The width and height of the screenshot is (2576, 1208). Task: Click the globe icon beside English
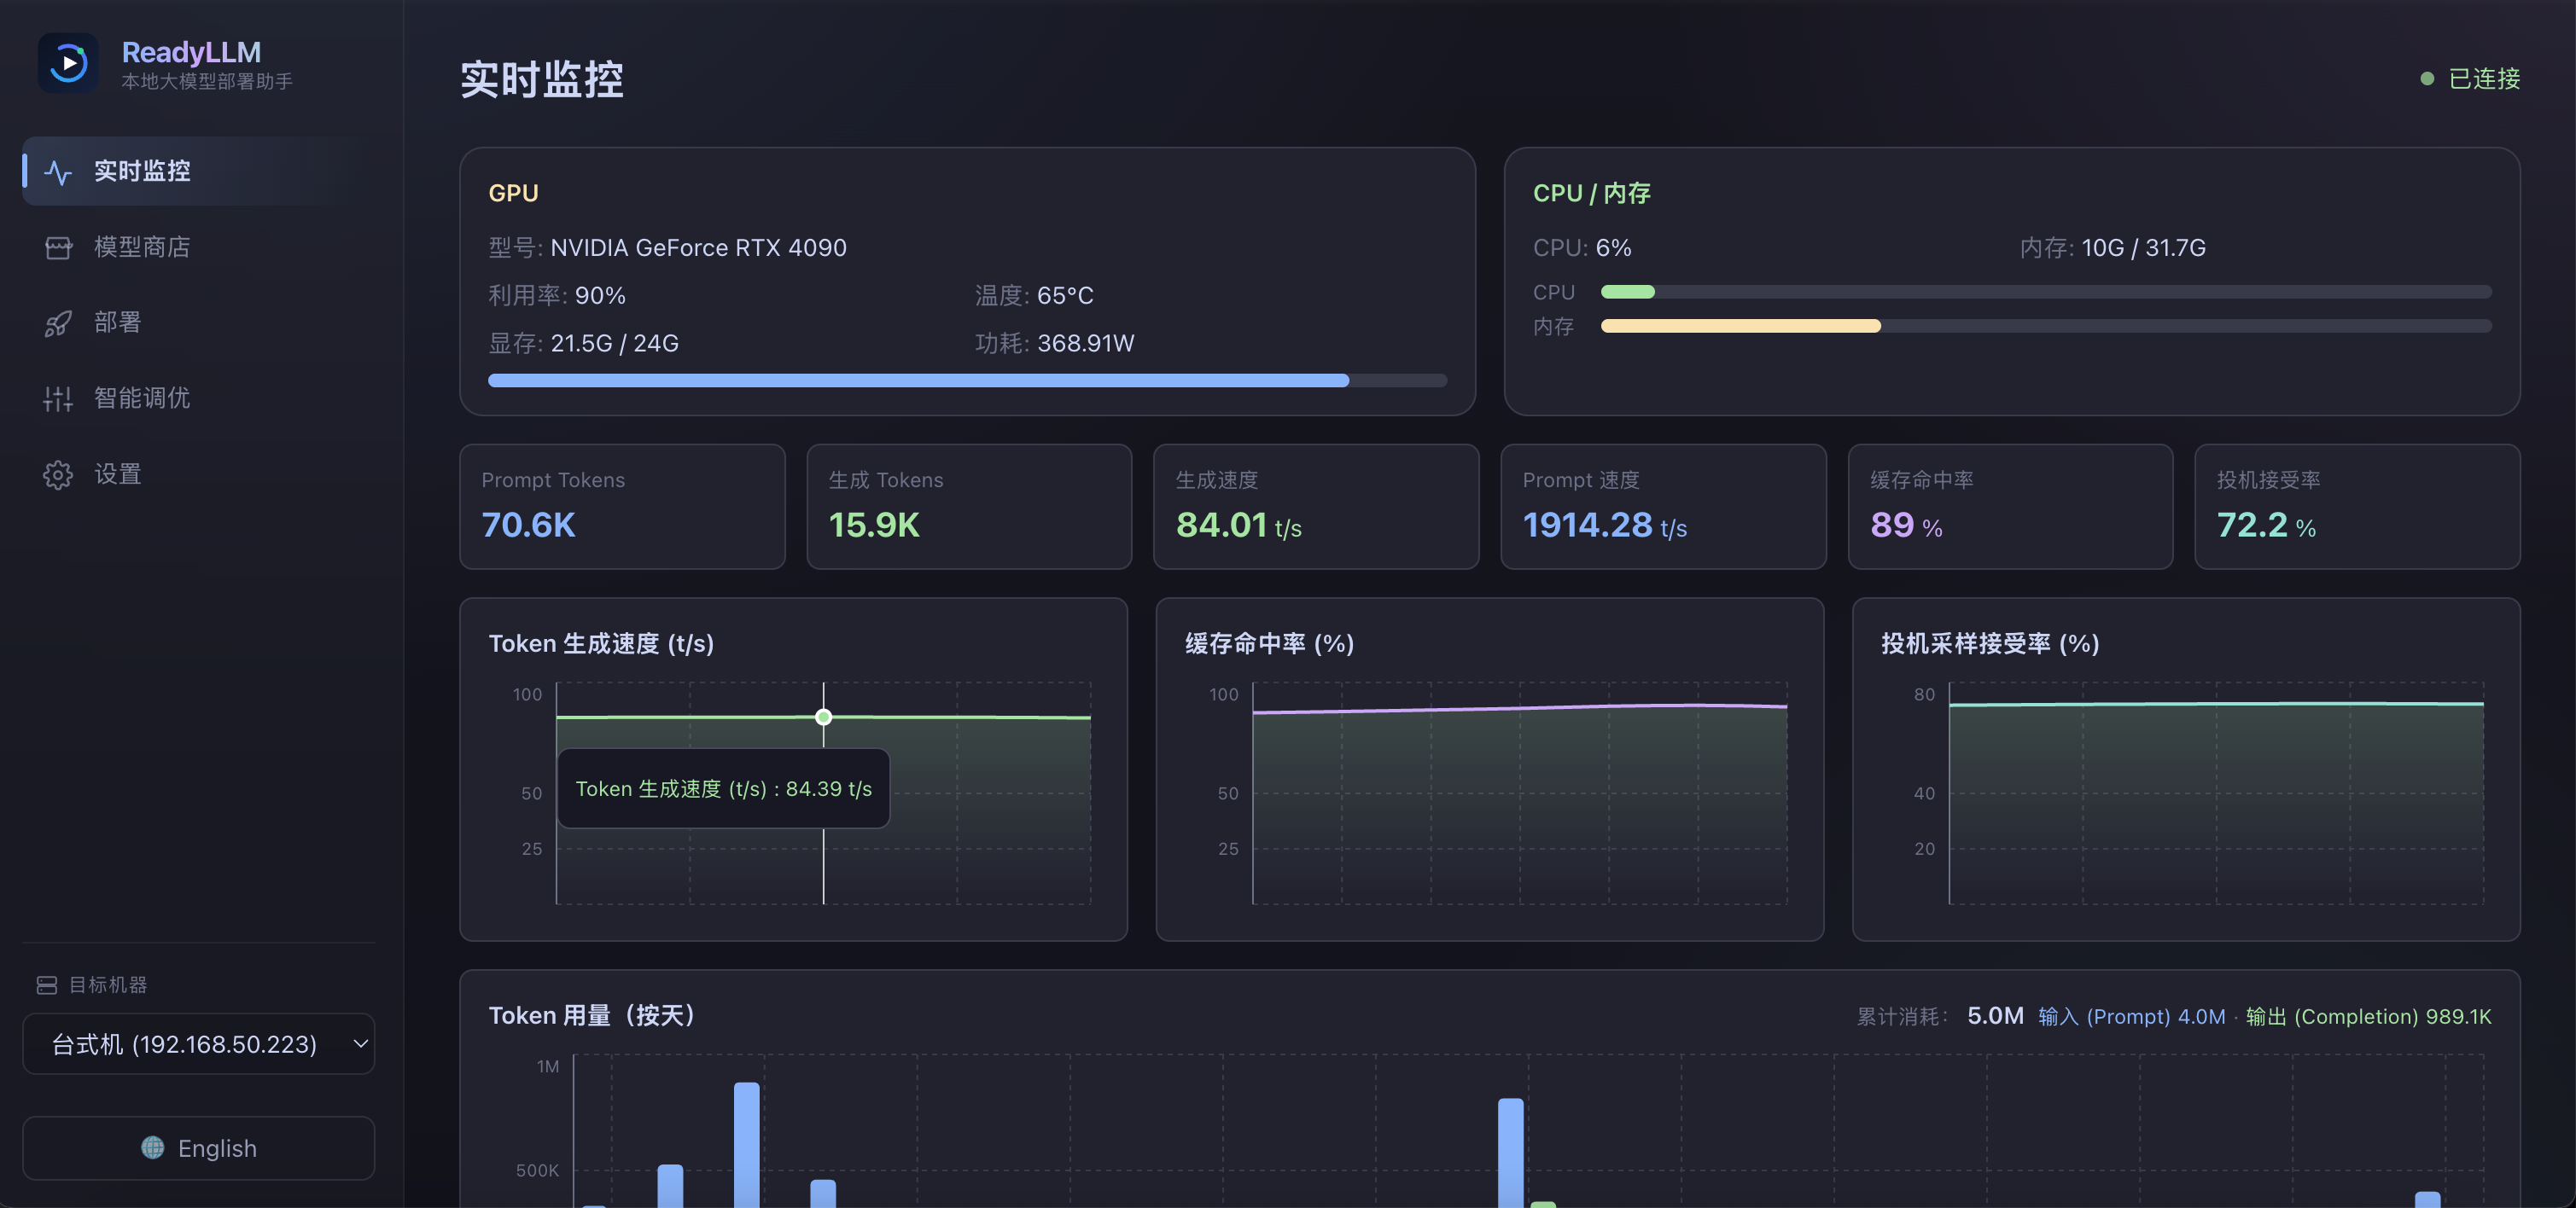tap(152, 1147)
